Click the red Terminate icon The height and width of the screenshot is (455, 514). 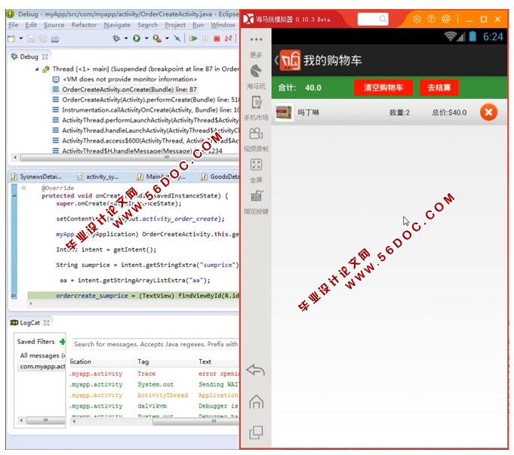217,38
